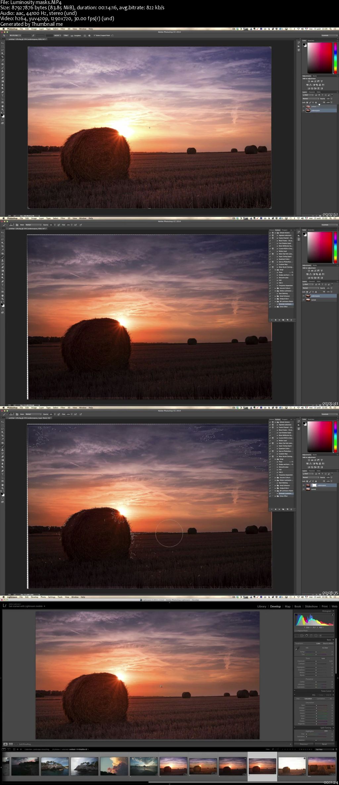The height and width of the screenshot is (785, 339).
Task: Select the Crop Overlay tool in Lightroom
Action: [x=296, y=636]
